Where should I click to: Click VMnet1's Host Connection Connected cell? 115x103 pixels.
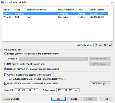(63, 14)
